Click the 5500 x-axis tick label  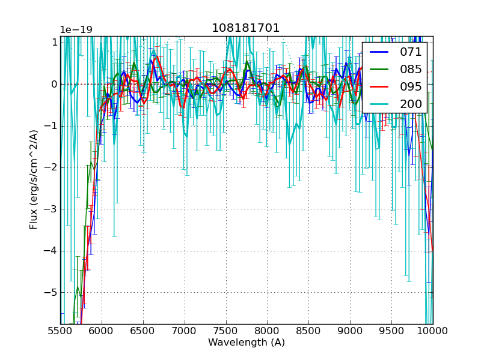pyautogui.click(x=60, y=331)
